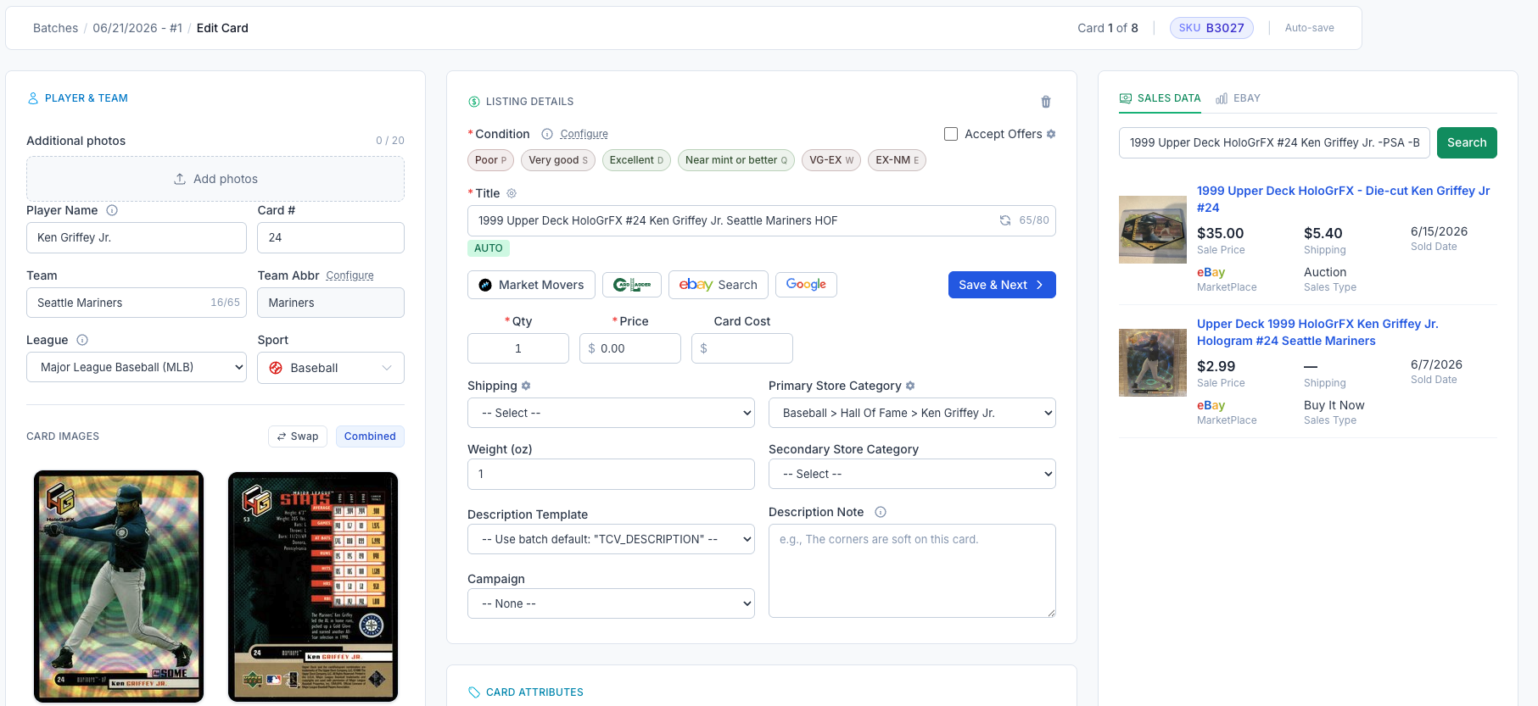Click Save & Next button
The height and width of the screenshot is (706, 1538).
coord(1002,285)
